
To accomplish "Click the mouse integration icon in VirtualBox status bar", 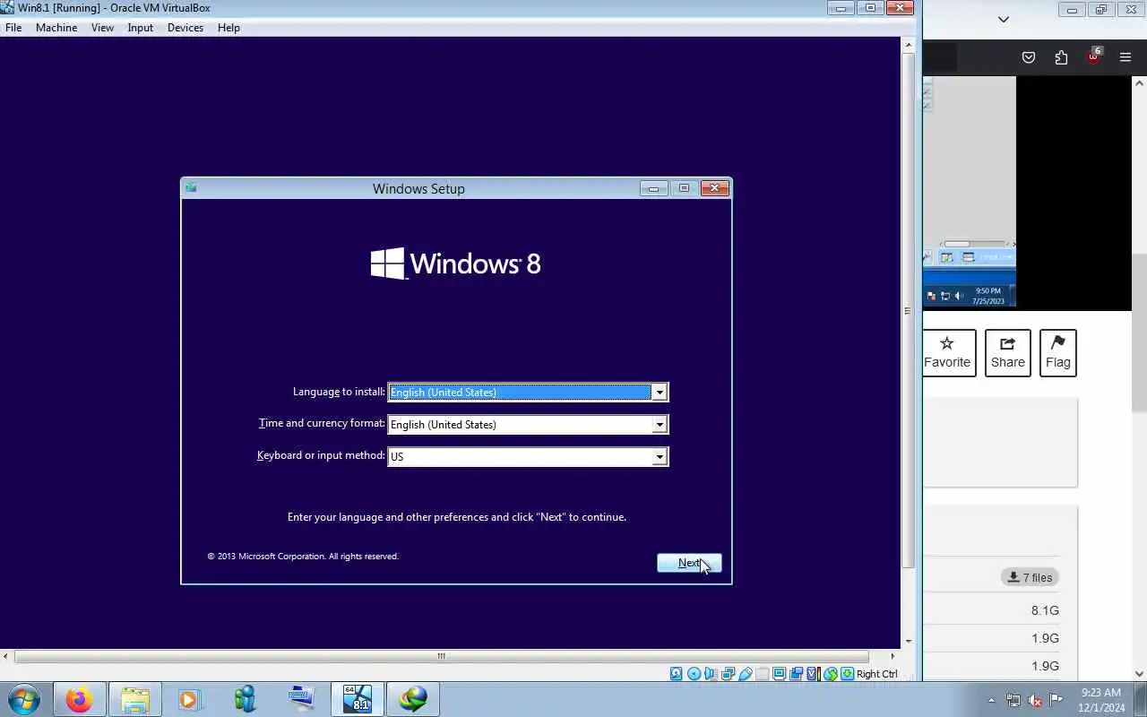I will 831,674.
